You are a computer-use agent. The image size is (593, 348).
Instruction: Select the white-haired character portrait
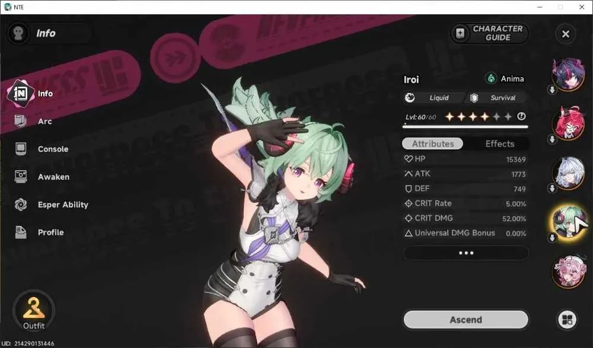[568, 173]
